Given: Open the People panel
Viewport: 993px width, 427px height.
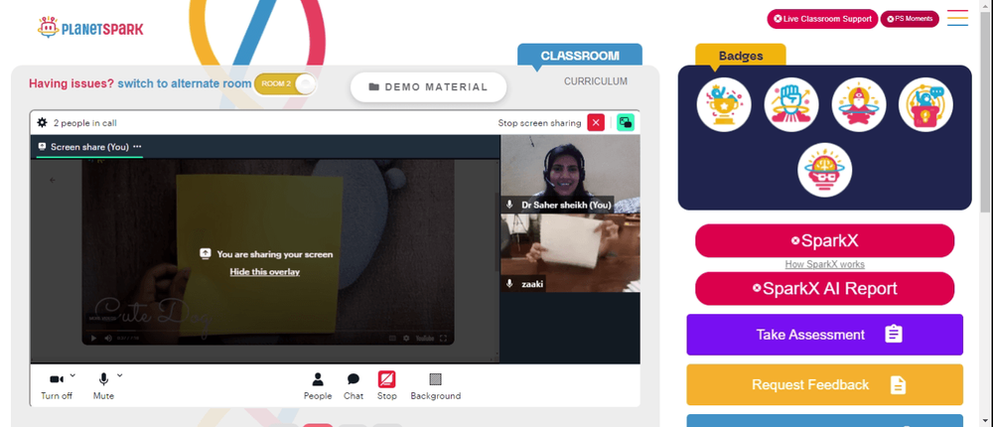Looking at the screenshot, I should pyautogui.click(x=318, y=386).
